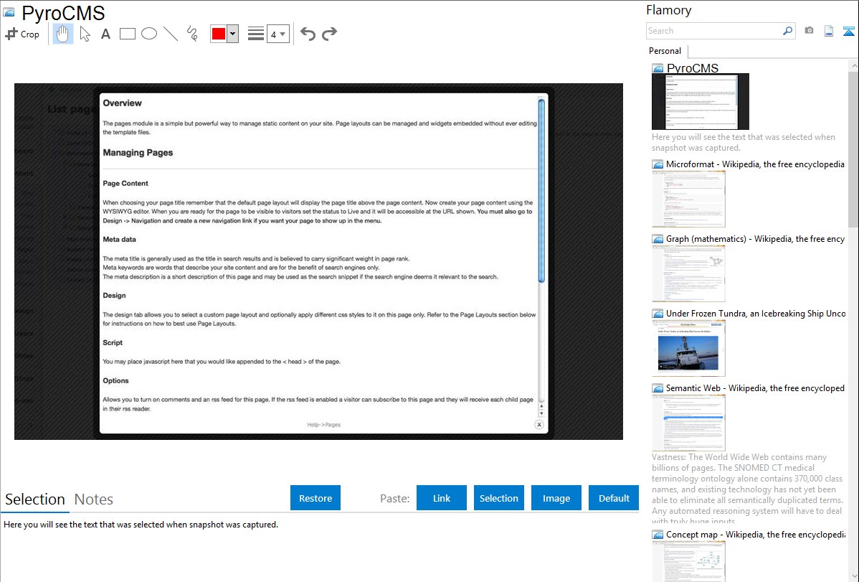Select the arrow pointer tool
This screenshot has width=859, height=582.
click(x=85, y=34)
